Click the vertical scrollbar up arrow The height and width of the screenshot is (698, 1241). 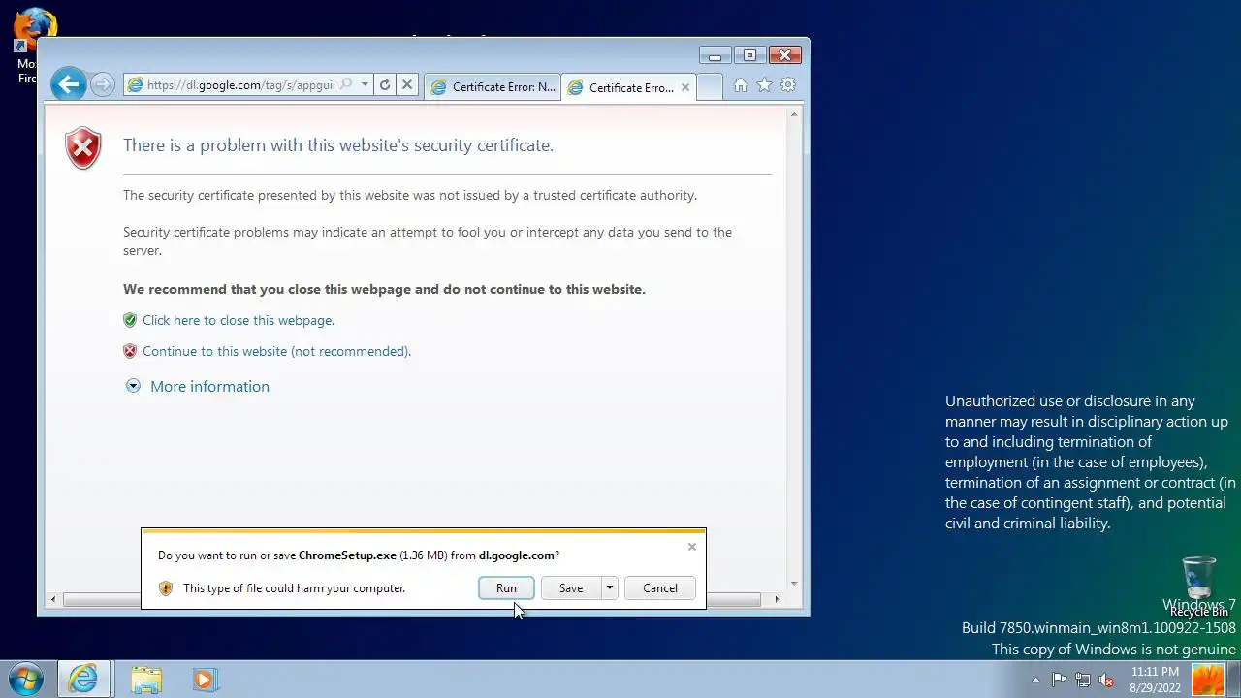794,114
